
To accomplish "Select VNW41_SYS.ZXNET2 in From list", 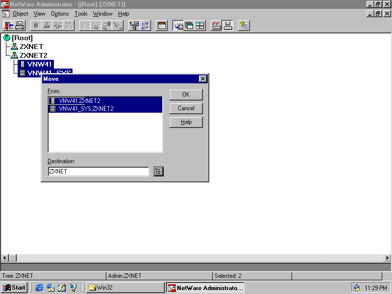I will [105, 109].
